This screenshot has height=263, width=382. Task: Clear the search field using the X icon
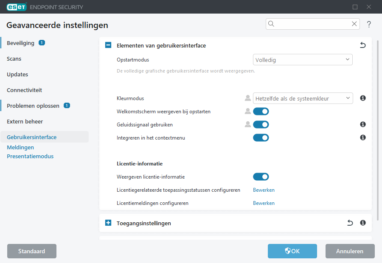[x=354, y=24]
